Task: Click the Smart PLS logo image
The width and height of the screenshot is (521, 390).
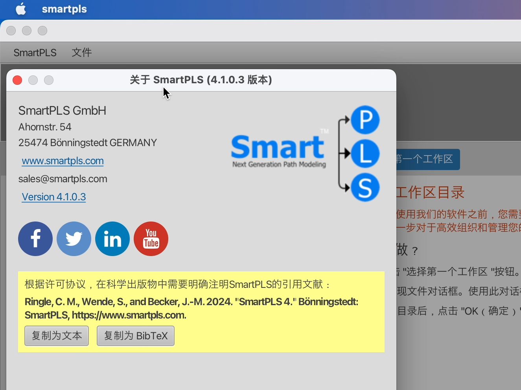Action: click(x=306, y=154)
